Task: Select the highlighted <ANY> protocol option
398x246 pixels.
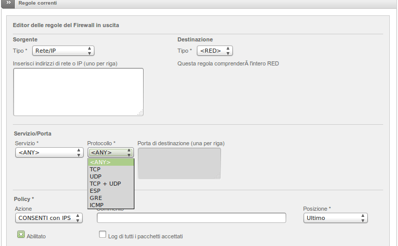Action: [x=111, y=162]
